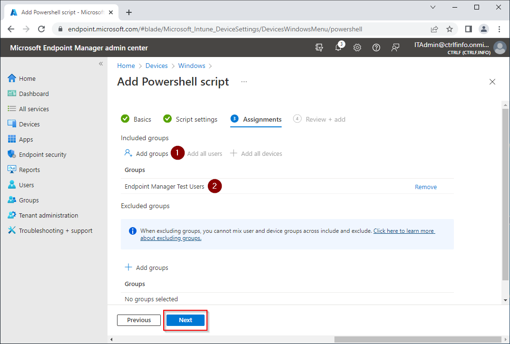Screen dimensions: 510x344
Task: Switch to the Script settings step
Action: coord(196,119)
